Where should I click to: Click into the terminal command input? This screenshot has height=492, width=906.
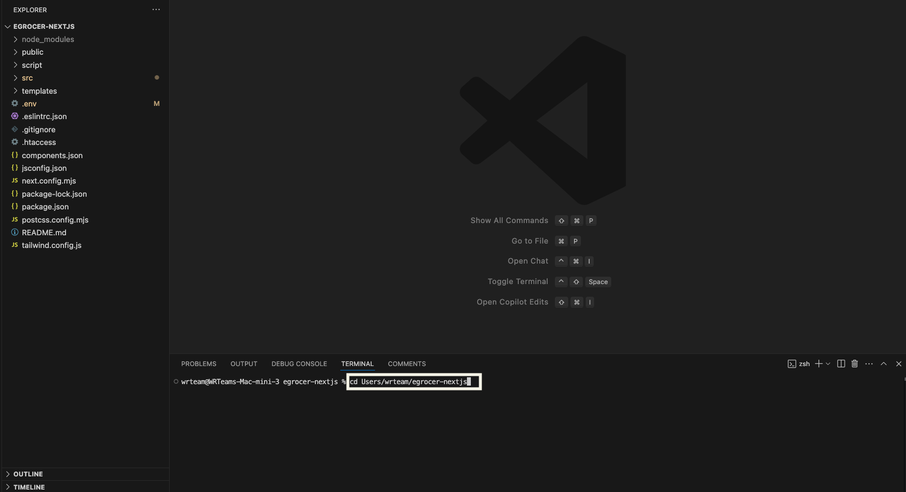click(414, 382)
